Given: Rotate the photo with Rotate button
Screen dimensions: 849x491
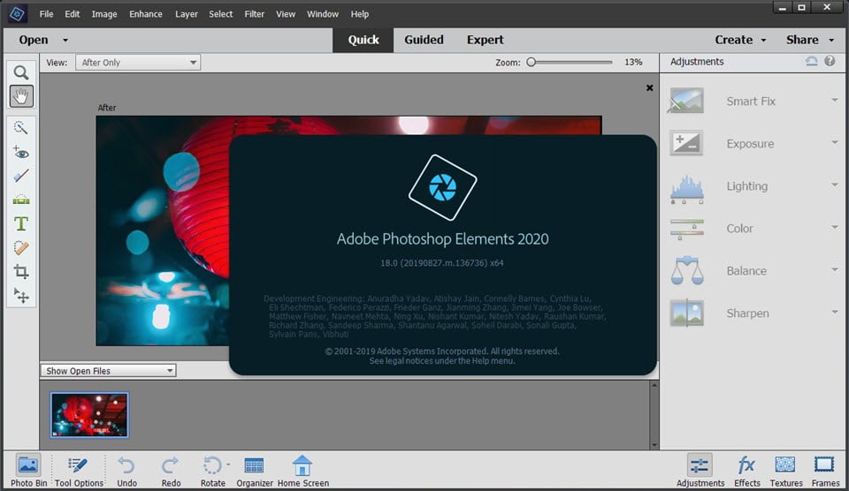Looking at the screenshot, I should coord(211,471).
